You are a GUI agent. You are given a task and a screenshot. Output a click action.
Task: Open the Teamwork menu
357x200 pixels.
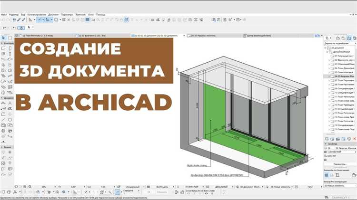pos(80,15)
